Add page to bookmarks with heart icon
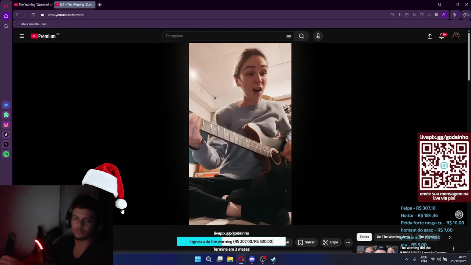The image size is (471, 265). [x=422, y=15]
